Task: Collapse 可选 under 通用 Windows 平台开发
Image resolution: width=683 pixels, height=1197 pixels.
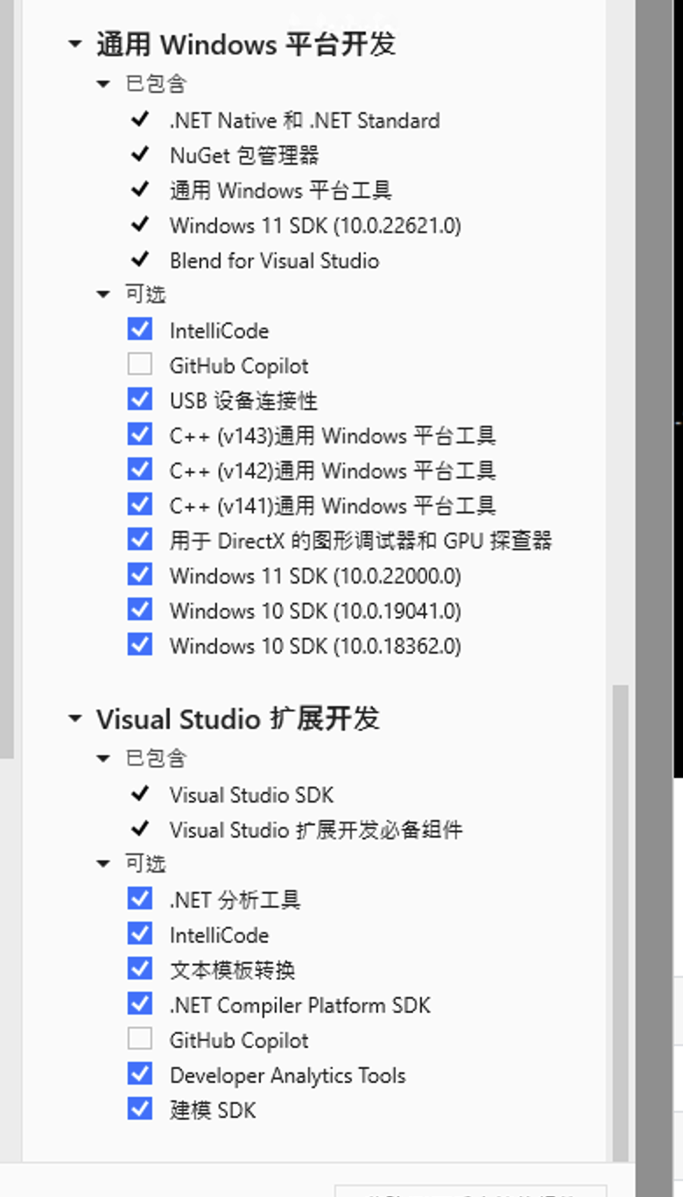Action: [103, 294]
